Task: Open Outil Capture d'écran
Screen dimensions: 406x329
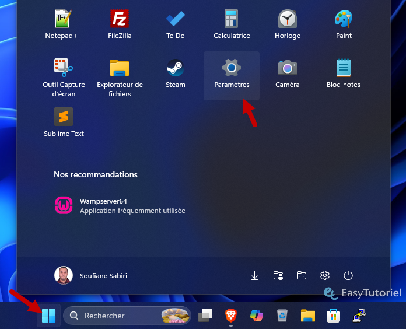Action: pyautogui.click(x=64, y=76)
